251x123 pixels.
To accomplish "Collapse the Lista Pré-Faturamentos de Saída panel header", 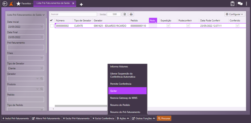I will [x=26, y=15].
